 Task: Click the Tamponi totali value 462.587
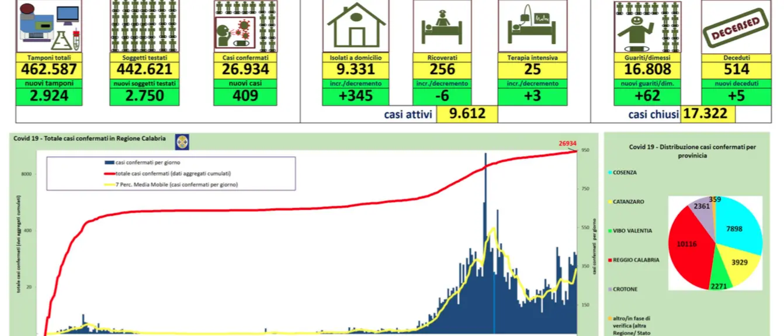48,70
